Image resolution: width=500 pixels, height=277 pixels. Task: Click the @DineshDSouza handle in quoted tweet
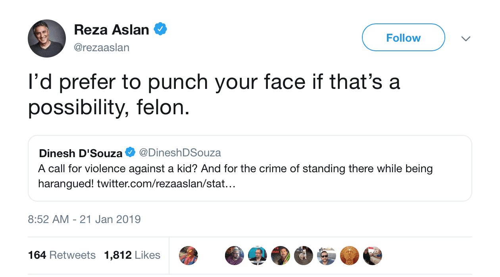tap(179, 152)
